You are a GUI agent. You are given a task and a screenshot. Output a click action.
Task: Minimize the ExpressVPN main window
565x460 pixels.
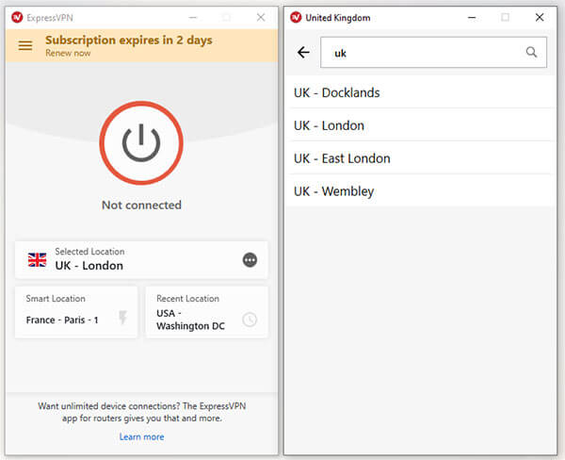[193, 17]
